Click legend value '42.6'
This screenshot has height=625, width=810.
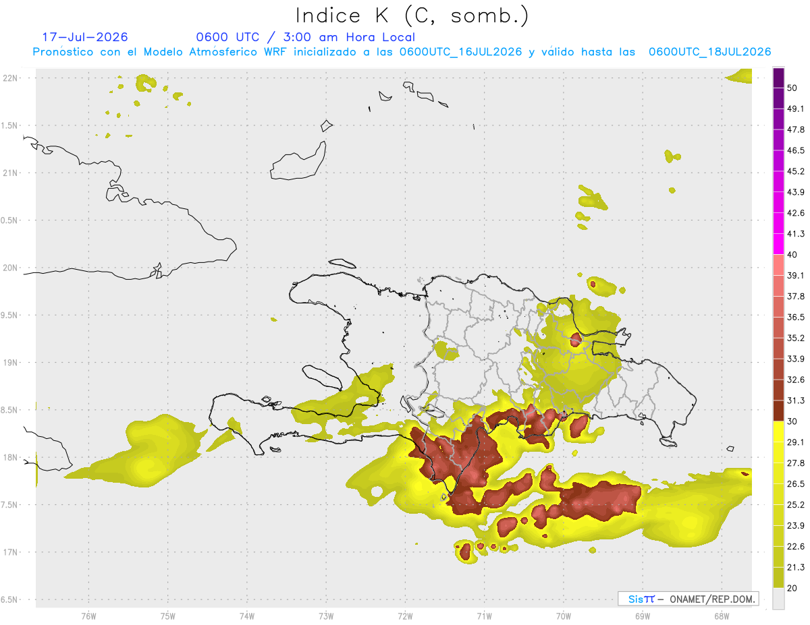point(796,213)
